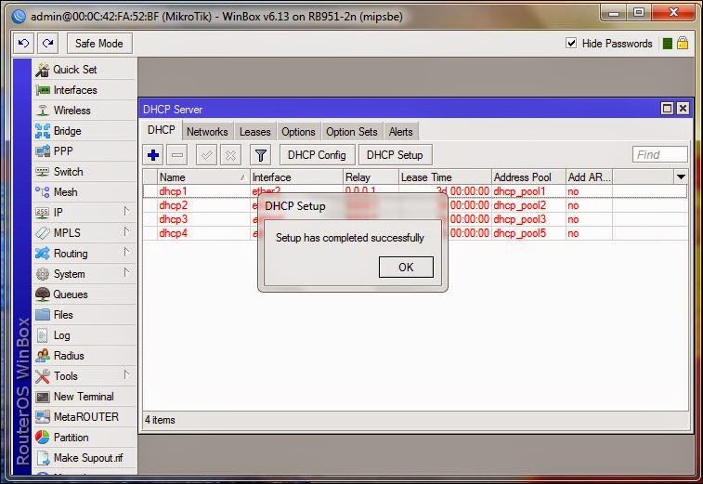Switch to the Networks tab

207,132
